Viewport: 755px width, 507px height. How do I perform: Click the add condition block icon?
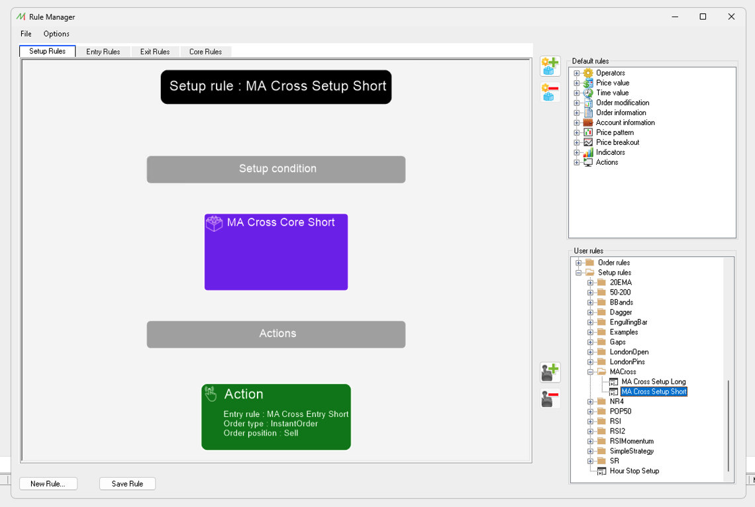[550, 66]
